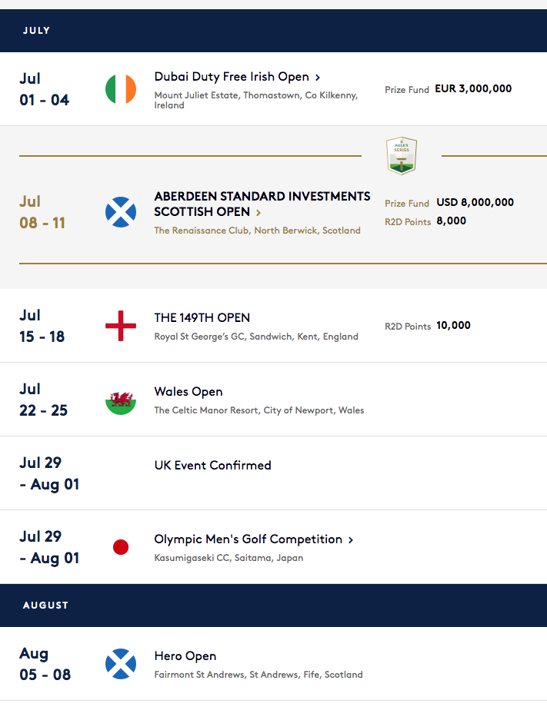
Task: Click the JULY section header
Action: tap(273, 30)
